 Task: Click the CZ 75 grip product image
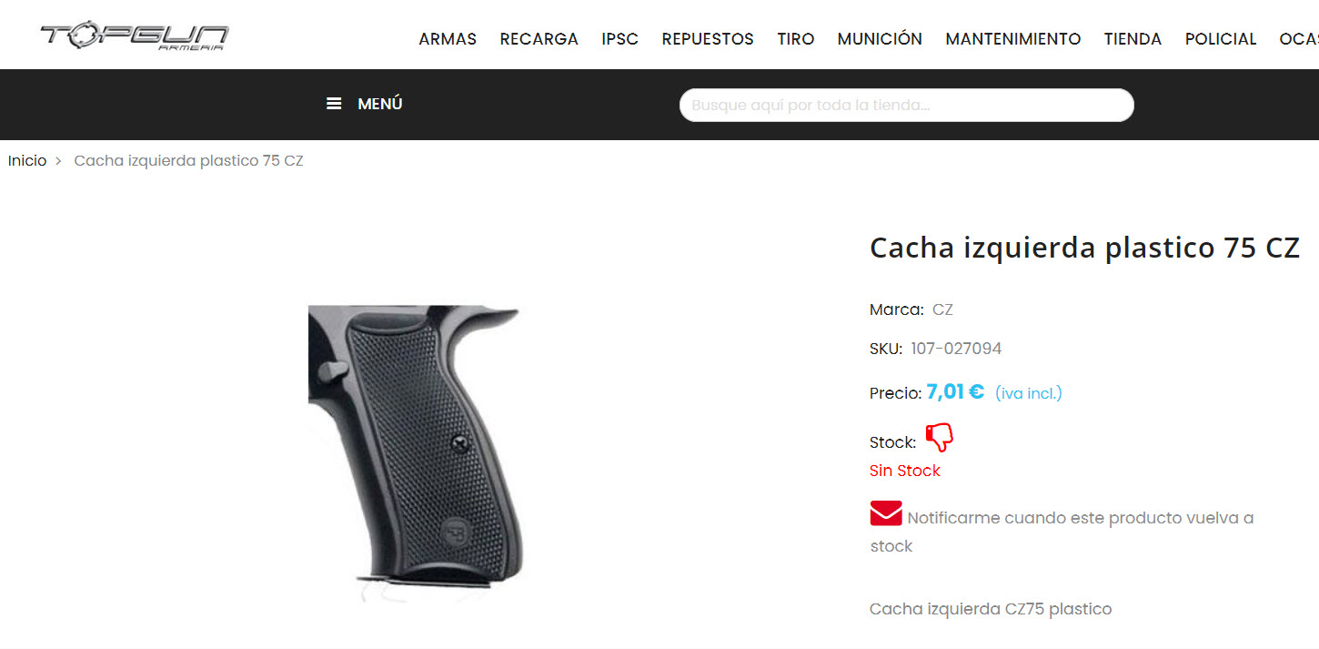[415, 453]
